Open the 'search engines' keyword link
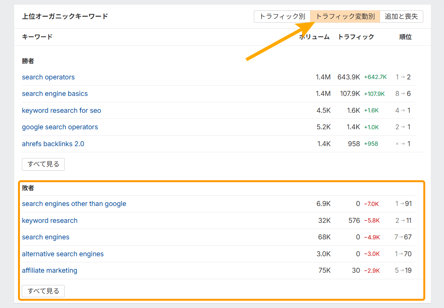444x308 pixels. tap(46, 237)
